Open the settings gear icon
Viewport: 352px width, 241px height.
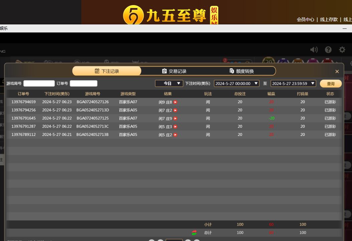[342, 50]
